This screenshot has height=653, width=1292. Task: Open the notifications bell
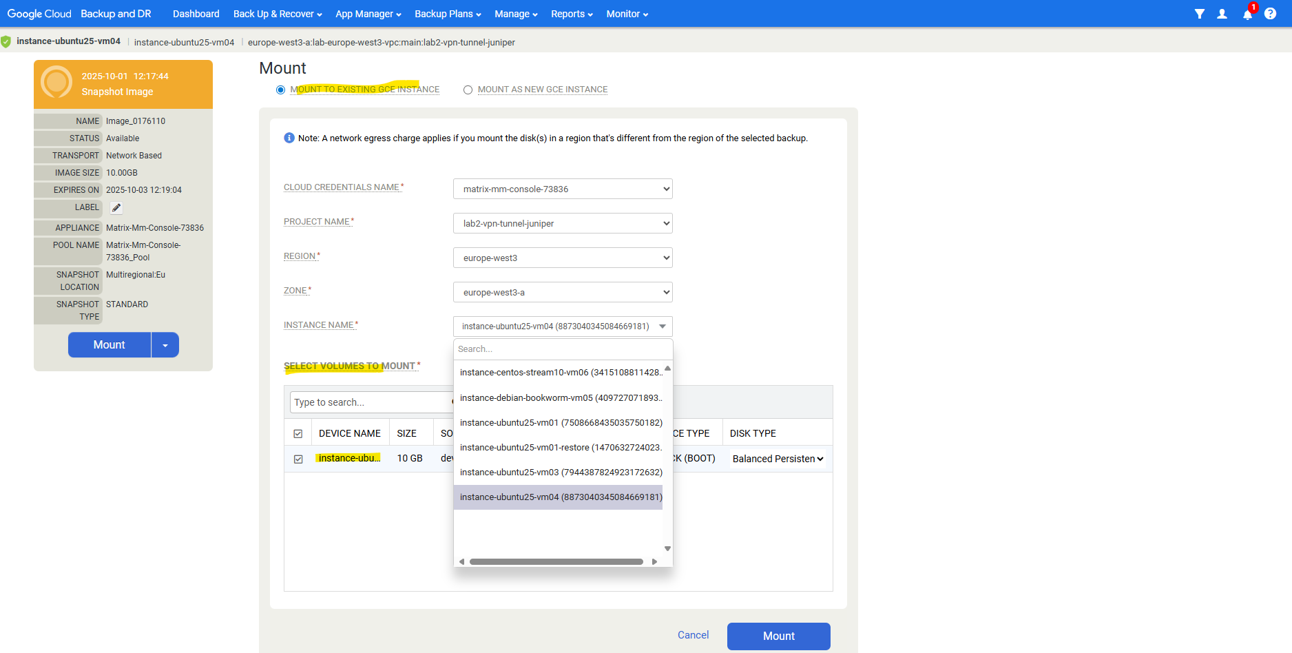tap(1247, 14)
